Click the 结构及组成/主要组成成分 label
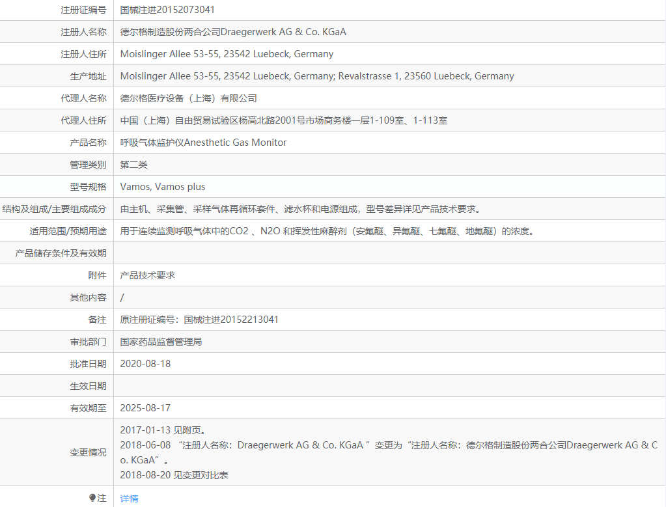Screen dimensions: 666x507 pyautogui.click(x=55, y=208)
